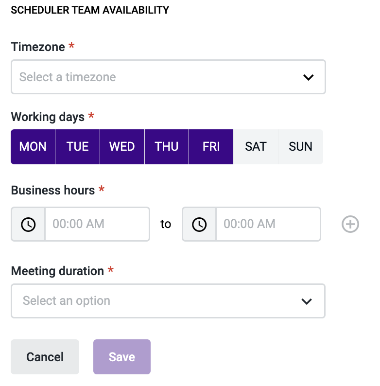Viewport: 380px width, 386px height.
Task: Toggle the THU working day
Action: tap(167, 147)
